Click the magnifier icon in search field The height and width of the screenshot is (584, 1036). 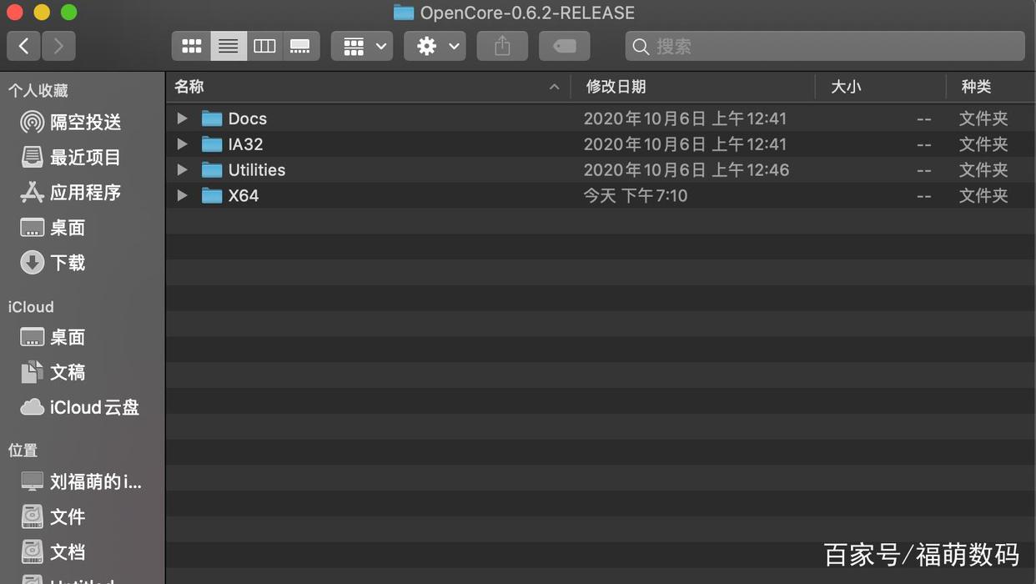coord(641,47)
